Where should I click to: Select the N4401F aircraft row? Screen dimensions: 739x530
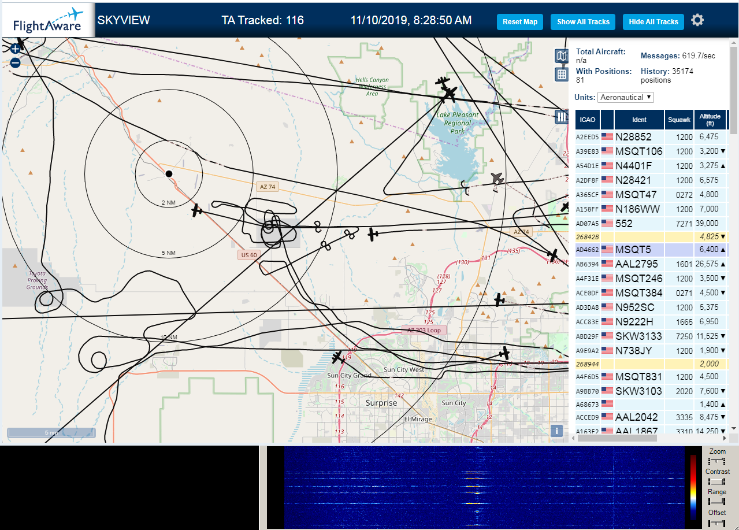coord(652,166)
